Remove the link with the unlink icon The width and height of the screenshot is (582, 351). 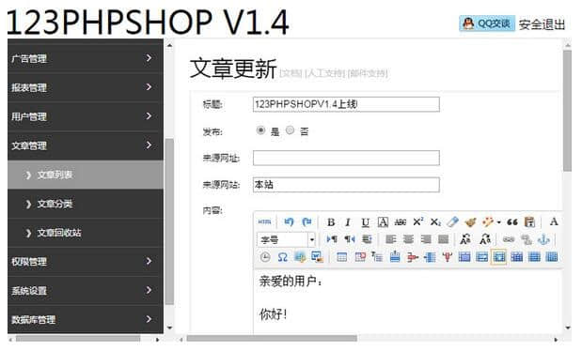coord(527,240)
